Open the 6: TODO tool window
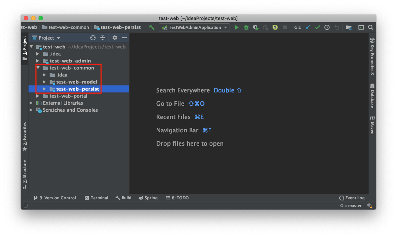397x237 pixels. [x=177, y=198]
